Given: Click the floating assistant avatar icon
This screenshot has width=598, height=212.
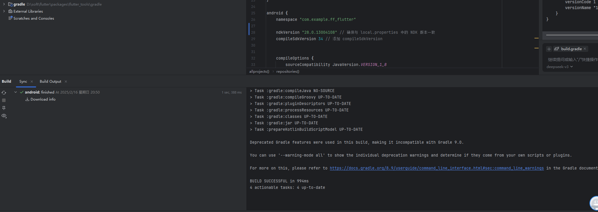Looking at the screenshot, I should click(594, 203).
